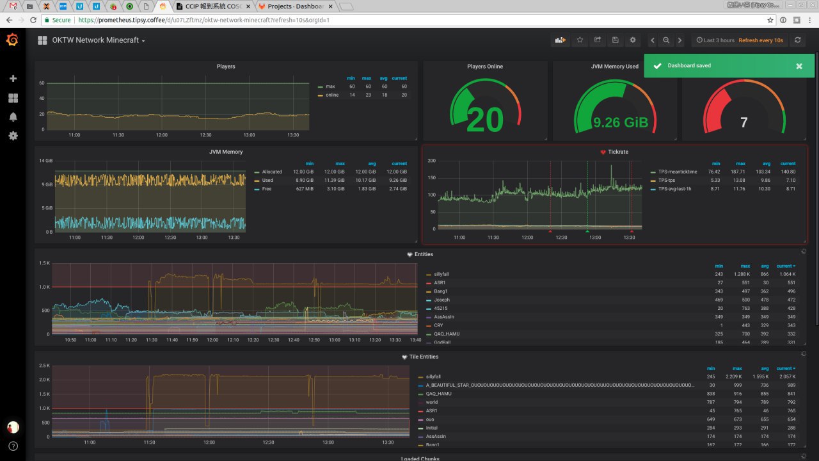819x461 pixels.
Task: Share the dashboard with the share icon
Action: point(598,40)
